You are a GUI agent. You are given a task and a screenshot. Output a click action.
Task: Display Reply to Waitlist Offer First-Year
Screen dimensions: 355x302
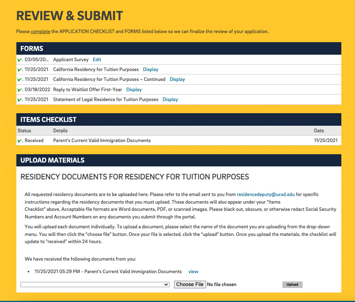[134, 90]
